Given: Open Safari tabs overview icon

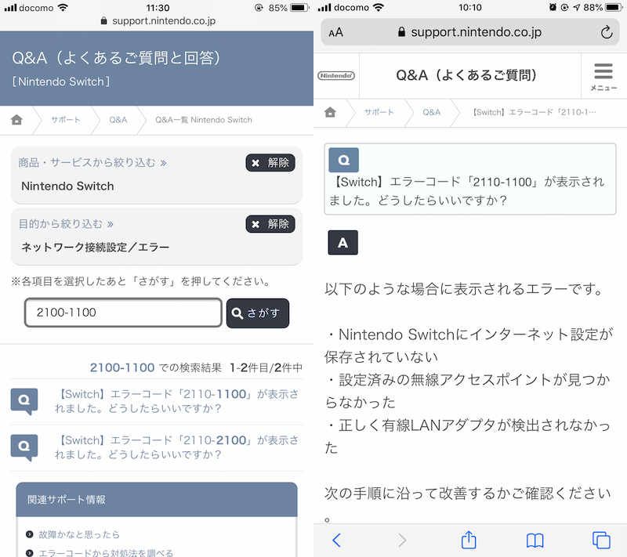Looking at the screenshot, I should coord(601,540).
